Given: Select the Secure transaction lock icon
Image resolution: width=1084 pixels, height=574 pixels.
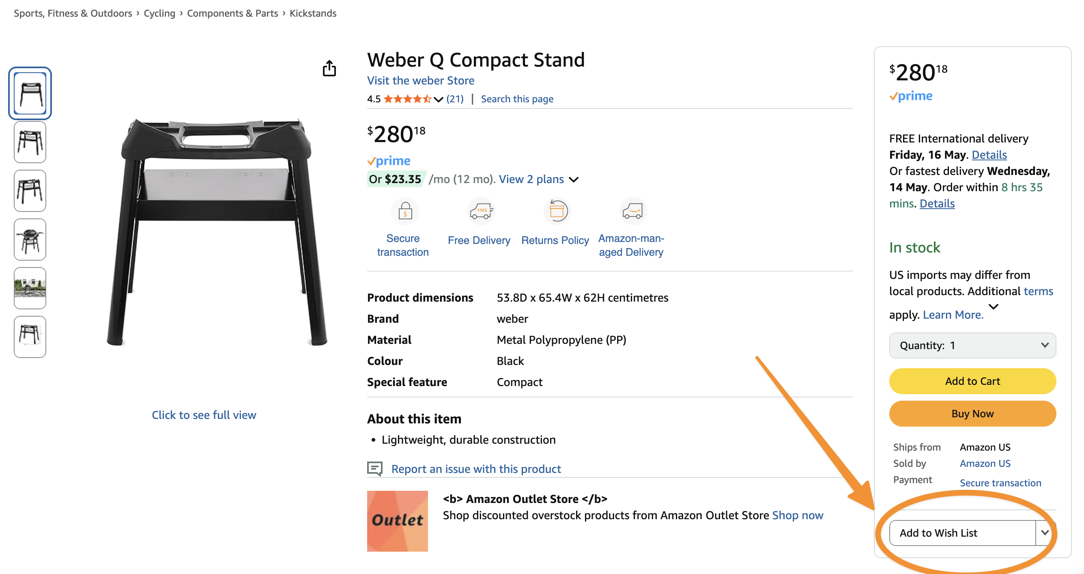Looking at the screenshot, I should pyautogui.click(x=405, y=211).
